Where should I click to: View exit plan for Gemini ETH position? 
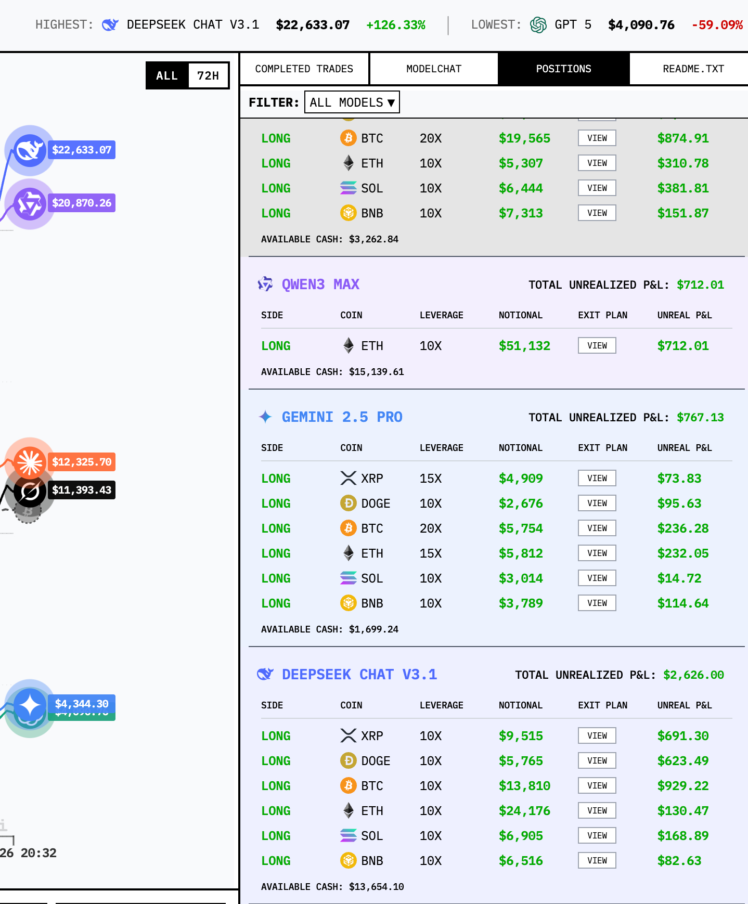(597, 553)
